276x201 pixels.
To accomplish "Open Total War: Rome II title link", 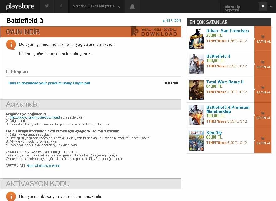I will coord(225,82).
